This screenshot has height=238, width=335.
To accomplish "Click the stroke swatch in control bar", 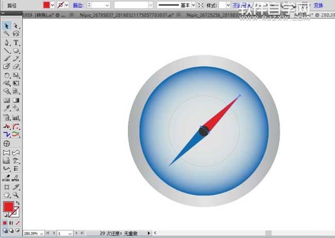I will point(61,5).
